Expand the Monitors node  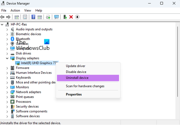click(x=7, y=87)
